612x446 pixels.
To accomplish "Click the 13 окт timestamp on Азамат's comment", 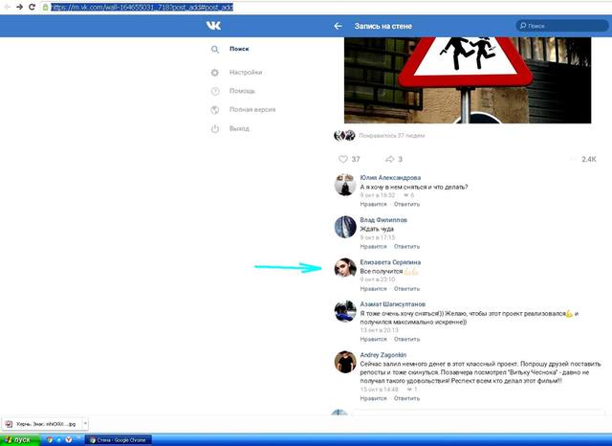I will (x=379, y=330).
